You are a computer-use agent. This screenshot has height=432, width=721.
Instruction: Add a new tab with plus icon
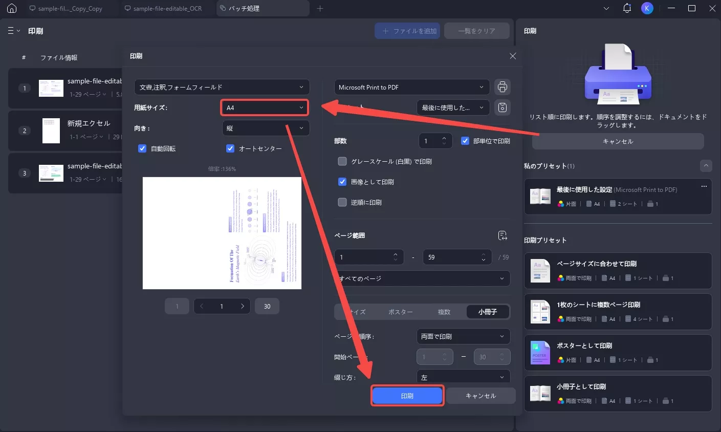[320, 8]
